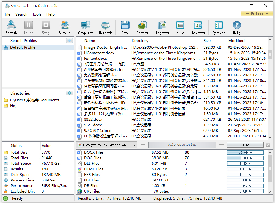
Task: Click the DOCX Files 48.89% progress bar
Action: [245, 152]
